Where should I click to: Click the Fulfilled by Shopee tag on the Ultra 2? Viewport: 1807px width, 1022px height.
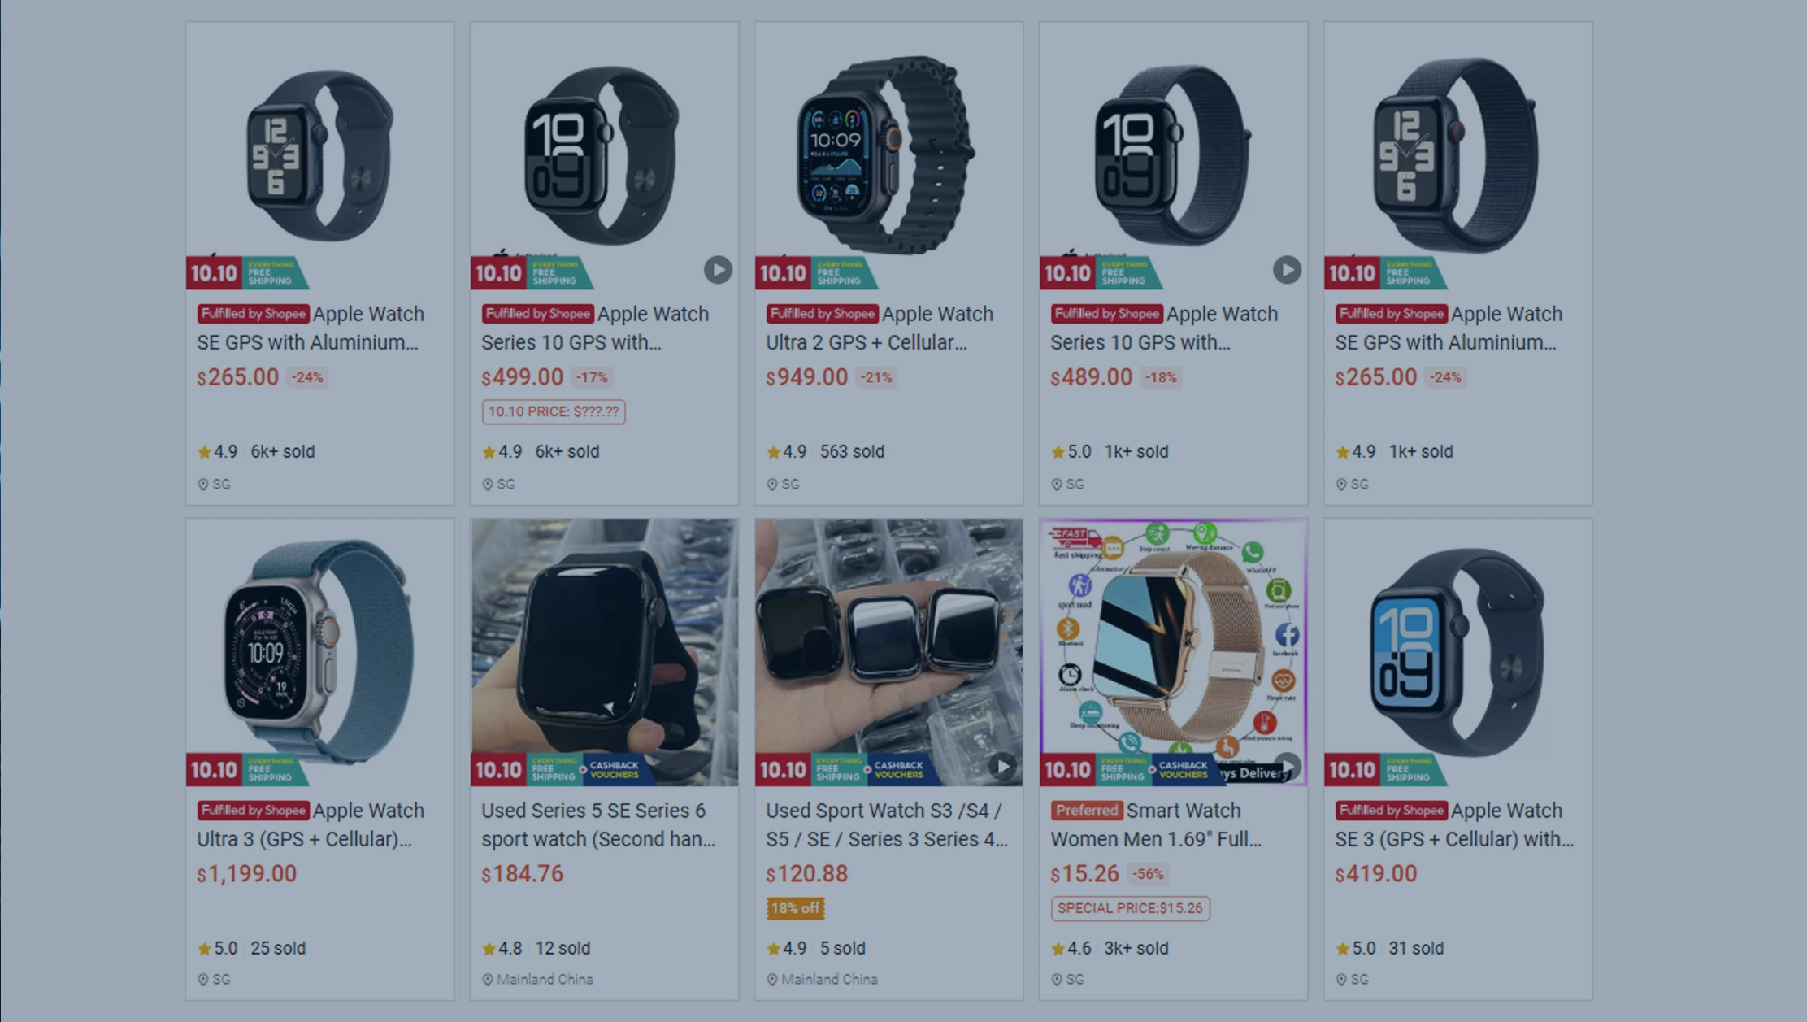[822, 314]
